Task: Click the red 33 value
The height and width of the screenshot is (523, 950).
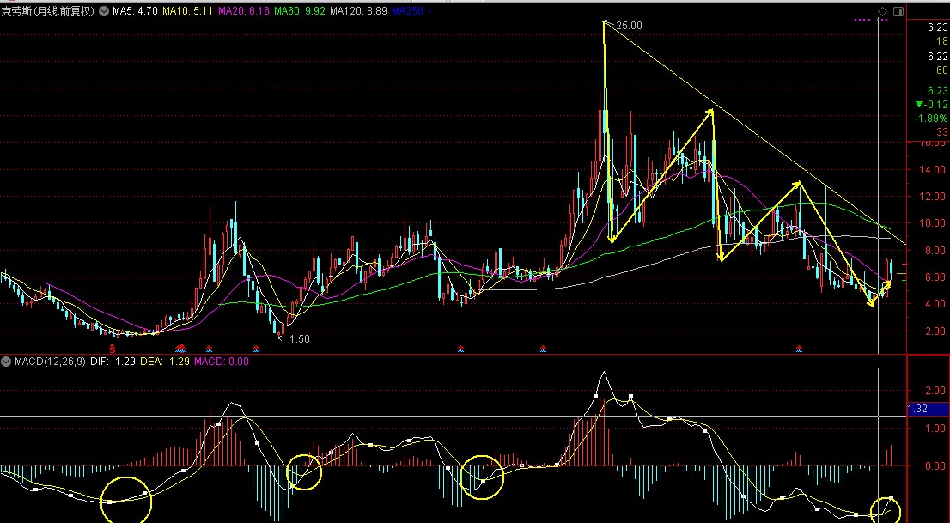Action: (942, 131)
